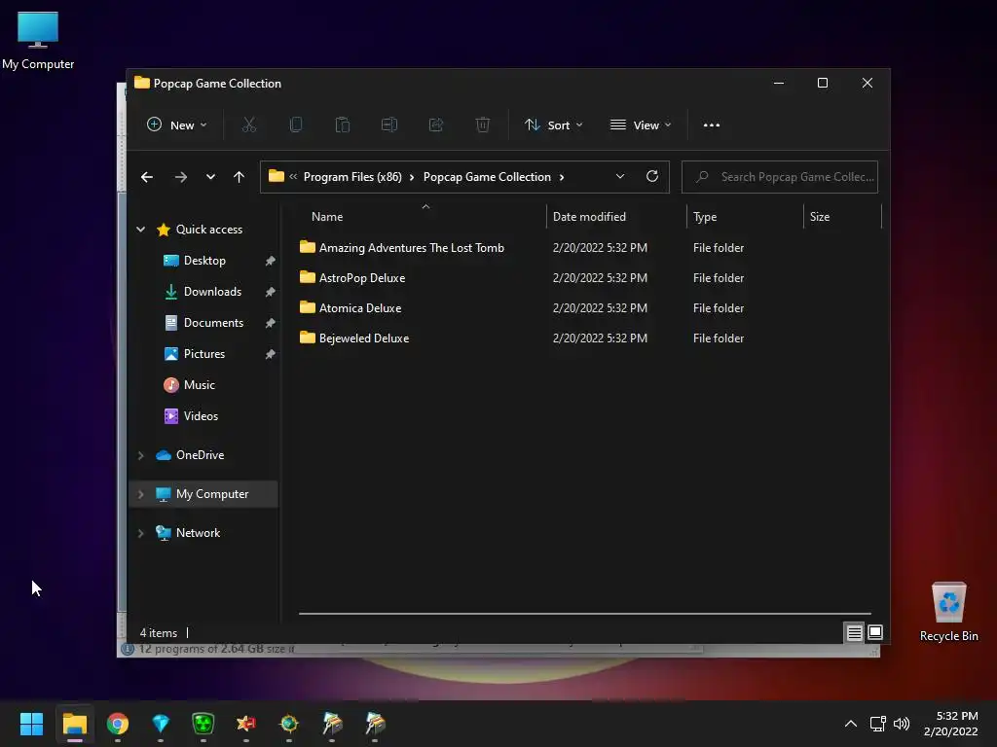The height and width of the screenshot is (747, 997).
Task: Click the network tray icon
Action: pyautogui.click(x=877, y=724)
